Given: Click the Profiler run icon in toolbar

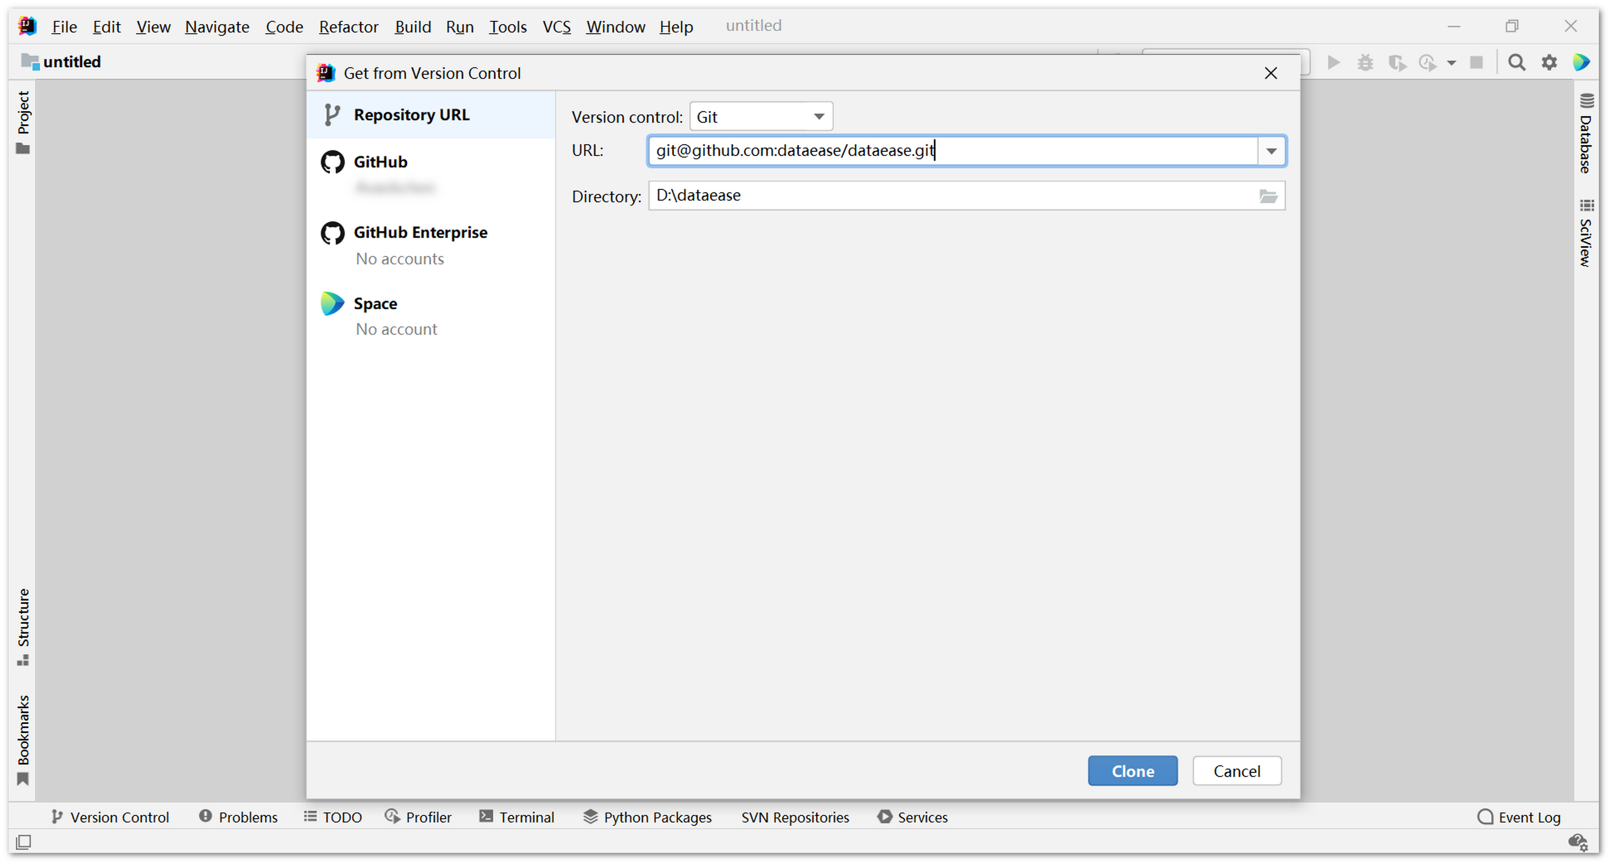Looking at the screenshot, I should pyautogui.click(x=1427, y=62).
